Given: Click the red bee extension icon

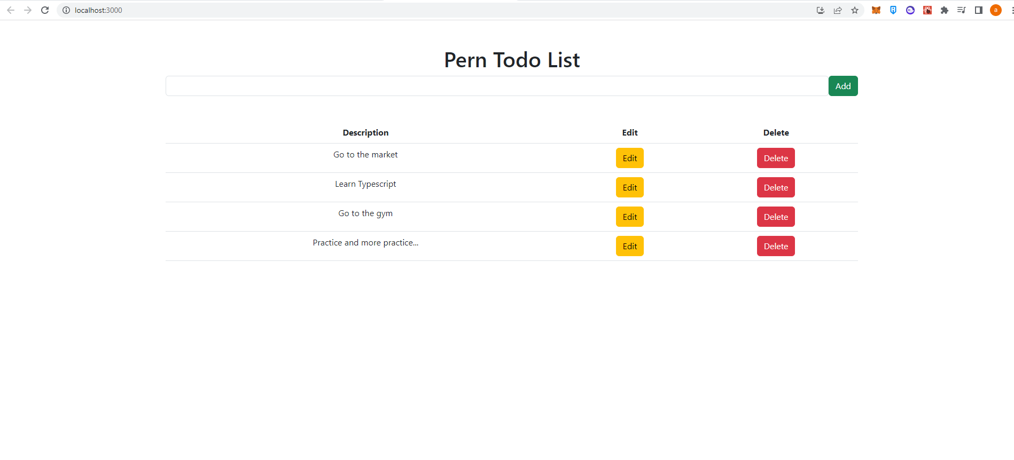Looking at the screenshot, I should click(x=927, y=10).
